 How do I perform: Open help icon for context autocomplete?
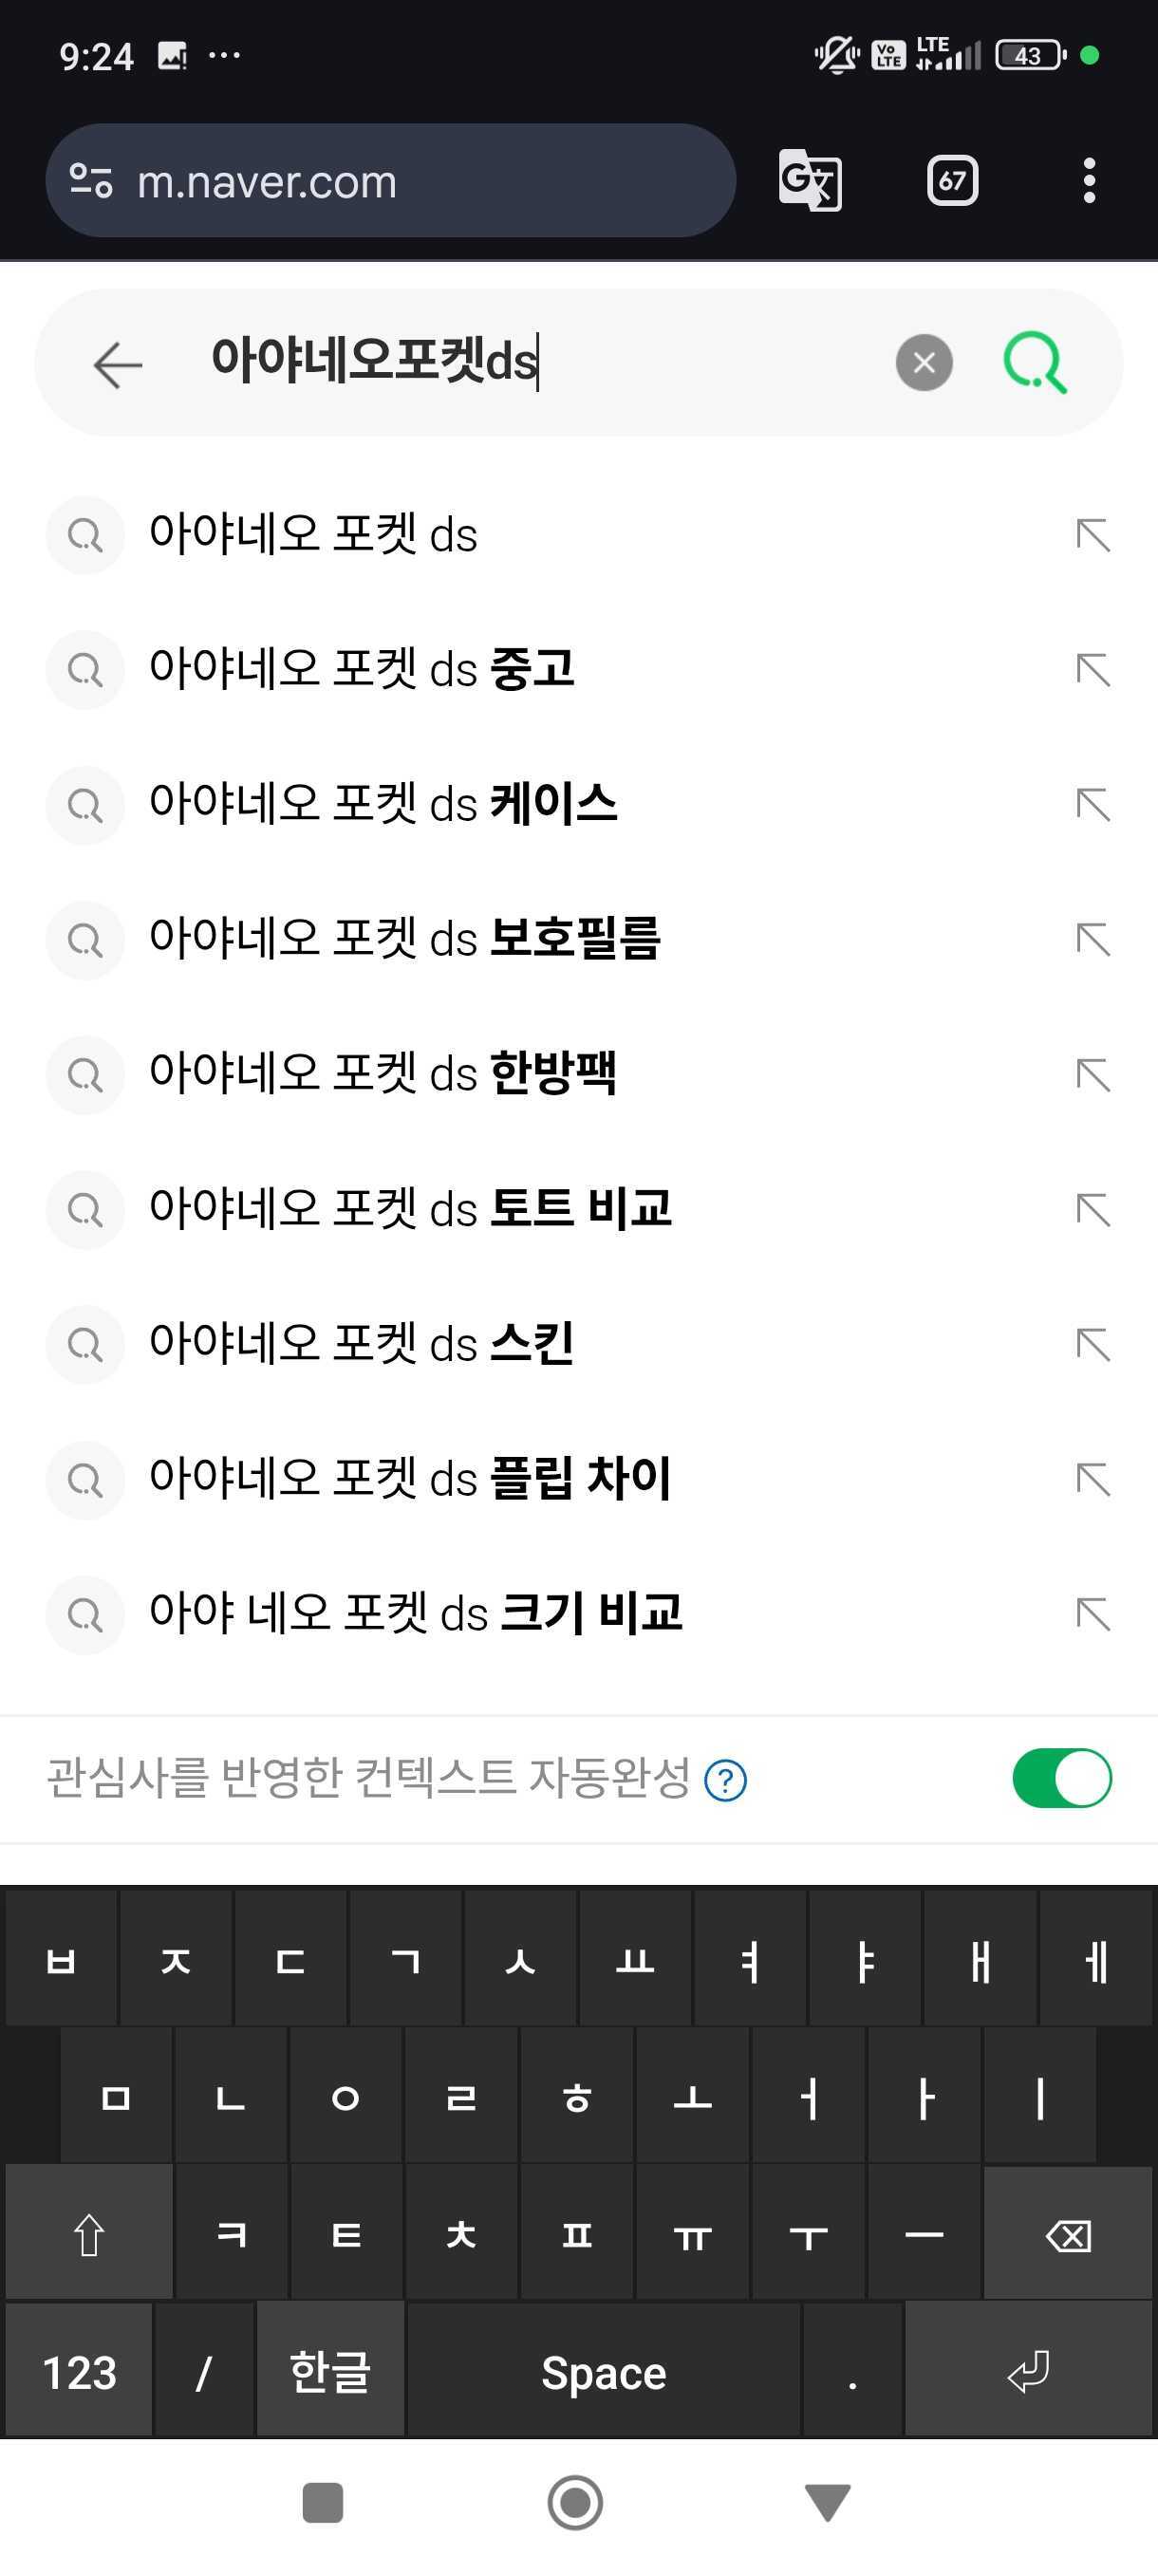point(725,1780)
